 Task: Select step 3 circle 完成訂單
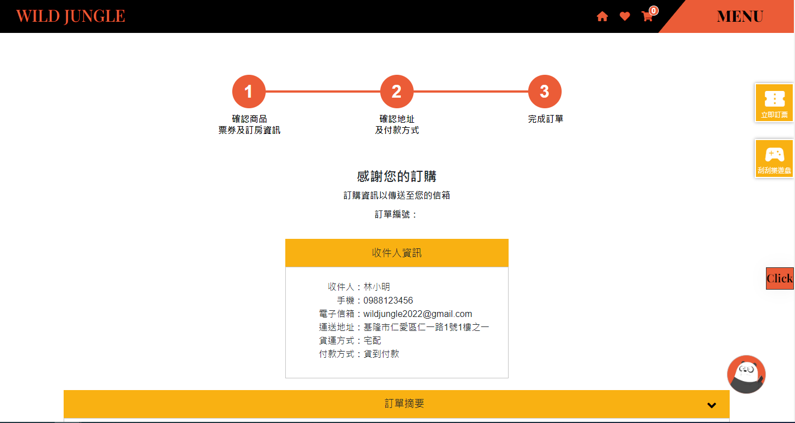coord(545,92)
